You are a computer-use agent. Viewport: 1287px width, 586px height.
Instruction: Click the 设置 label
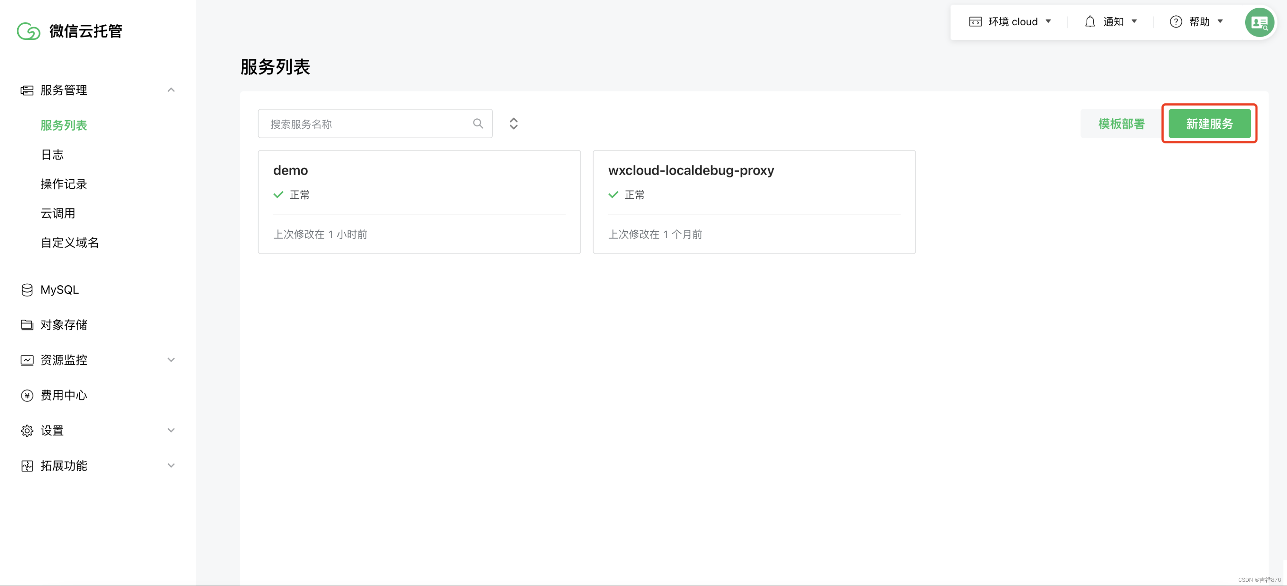(x=53, y=431)
